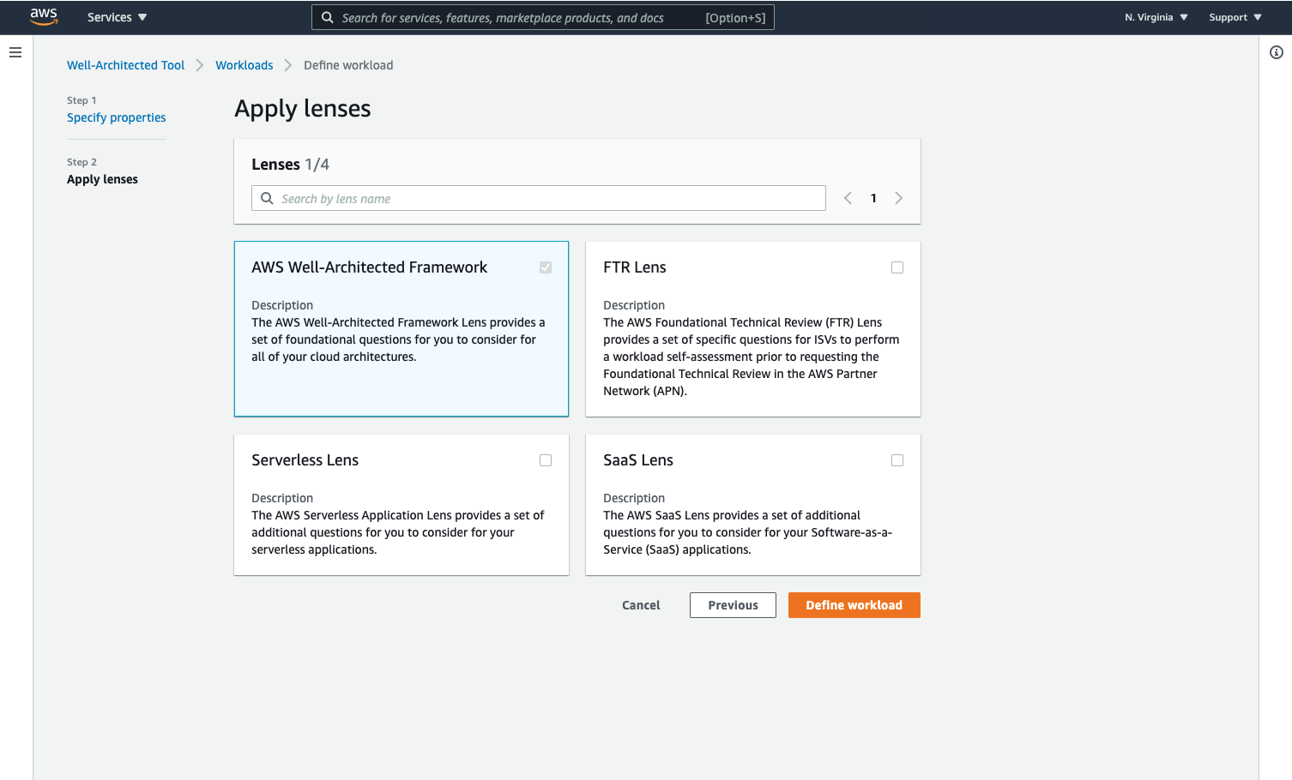Viewport: 1292px width, 780px height.
Task: Select the SaaS Lens card title
Action: point(638,460)
